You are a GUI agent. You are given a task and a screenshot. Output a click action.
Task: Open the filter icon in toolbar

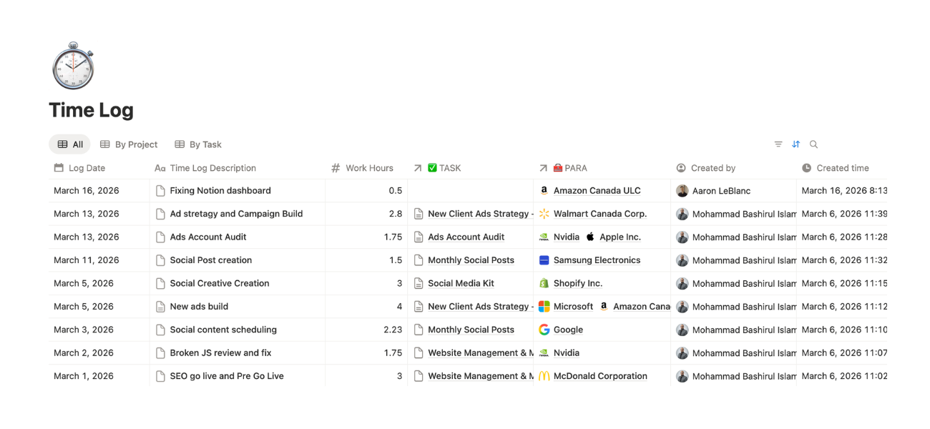click(778, 144)
